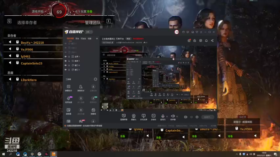Open 管理团队 in game lobby
This screenshot has height=157, width=280.
[x=93, y=23]
